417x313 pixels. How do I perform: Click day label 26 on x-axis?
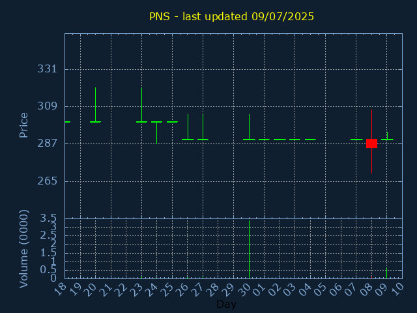[x=182, y=289]
